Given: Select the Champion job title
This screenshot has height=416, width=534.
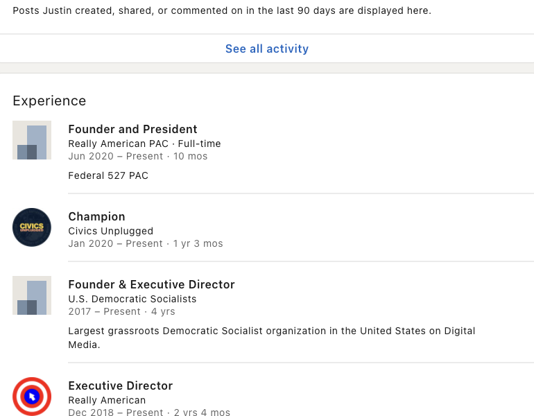Looking at the screenshot, I should click(x=96, y=216).
